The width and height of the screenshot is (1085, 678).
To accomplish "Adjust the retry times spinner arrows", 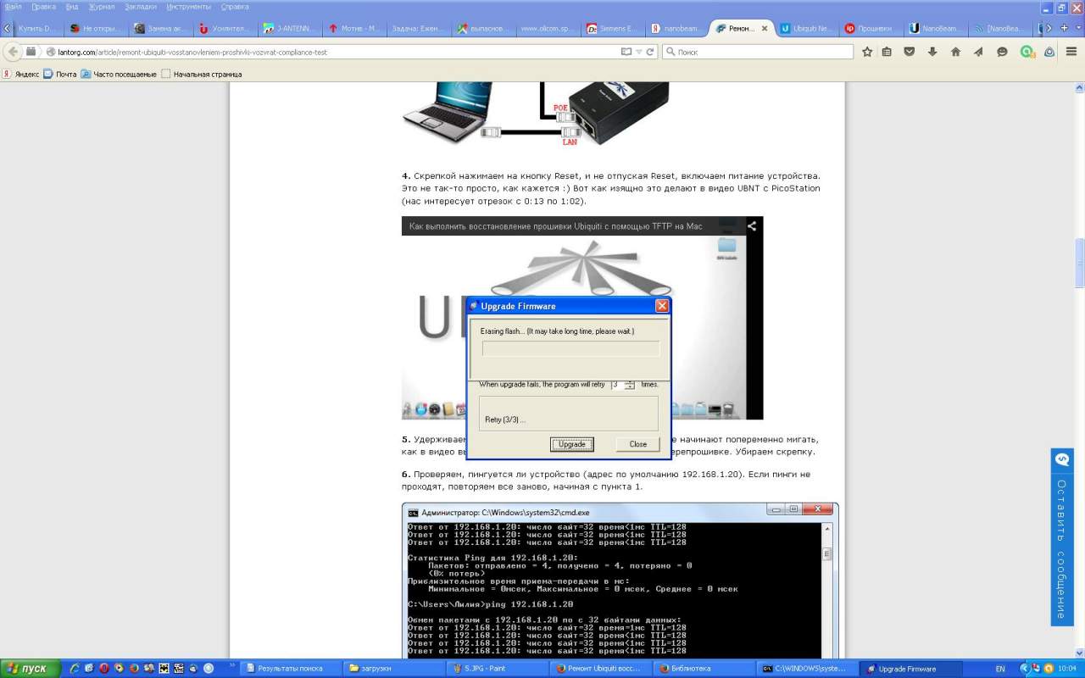I will click(629, 385).
